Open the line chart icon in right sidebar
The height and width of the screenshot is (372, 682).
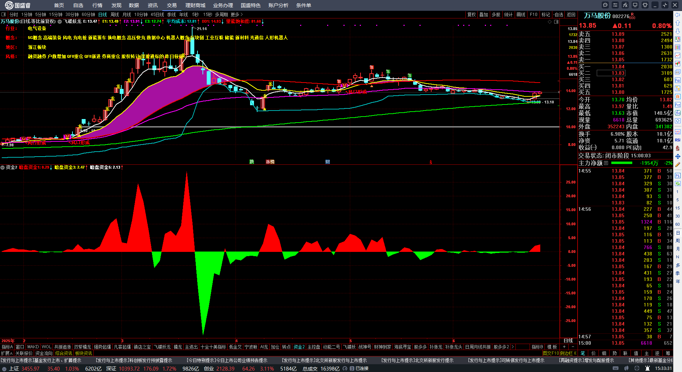(678, 56)
